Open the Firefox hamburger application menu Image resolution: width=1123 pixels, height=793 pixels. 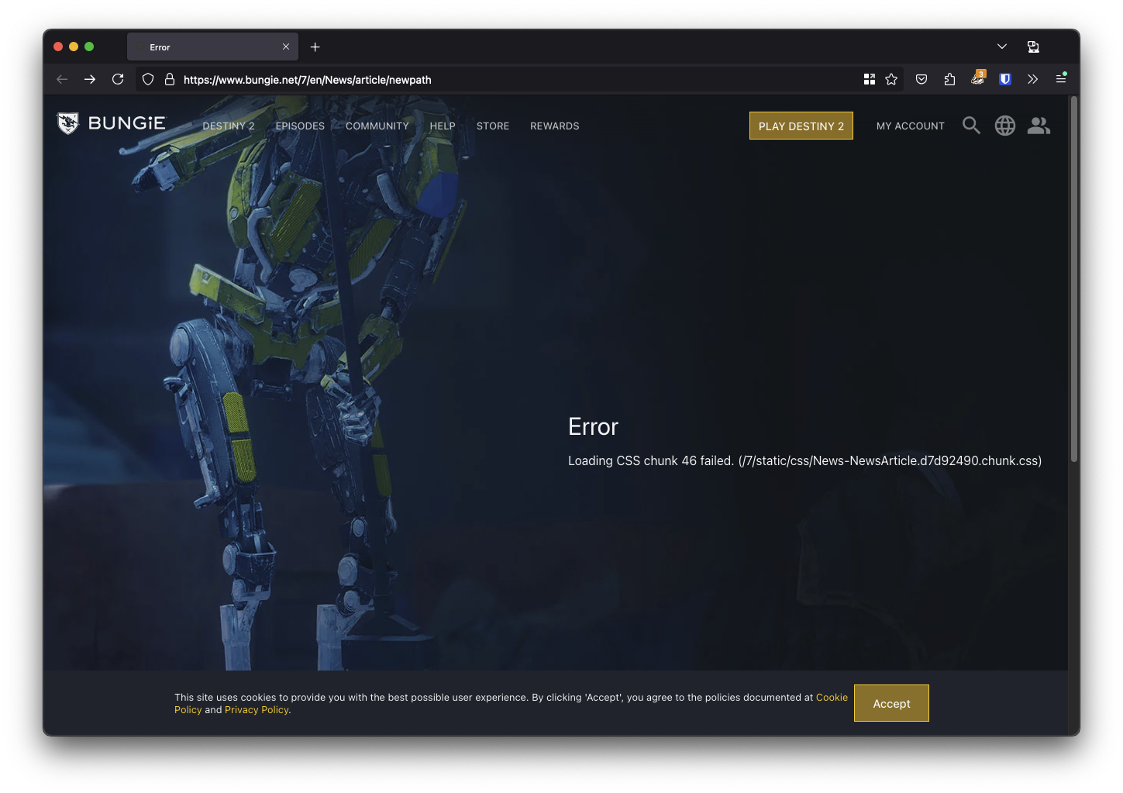(x=1061, y=79)
